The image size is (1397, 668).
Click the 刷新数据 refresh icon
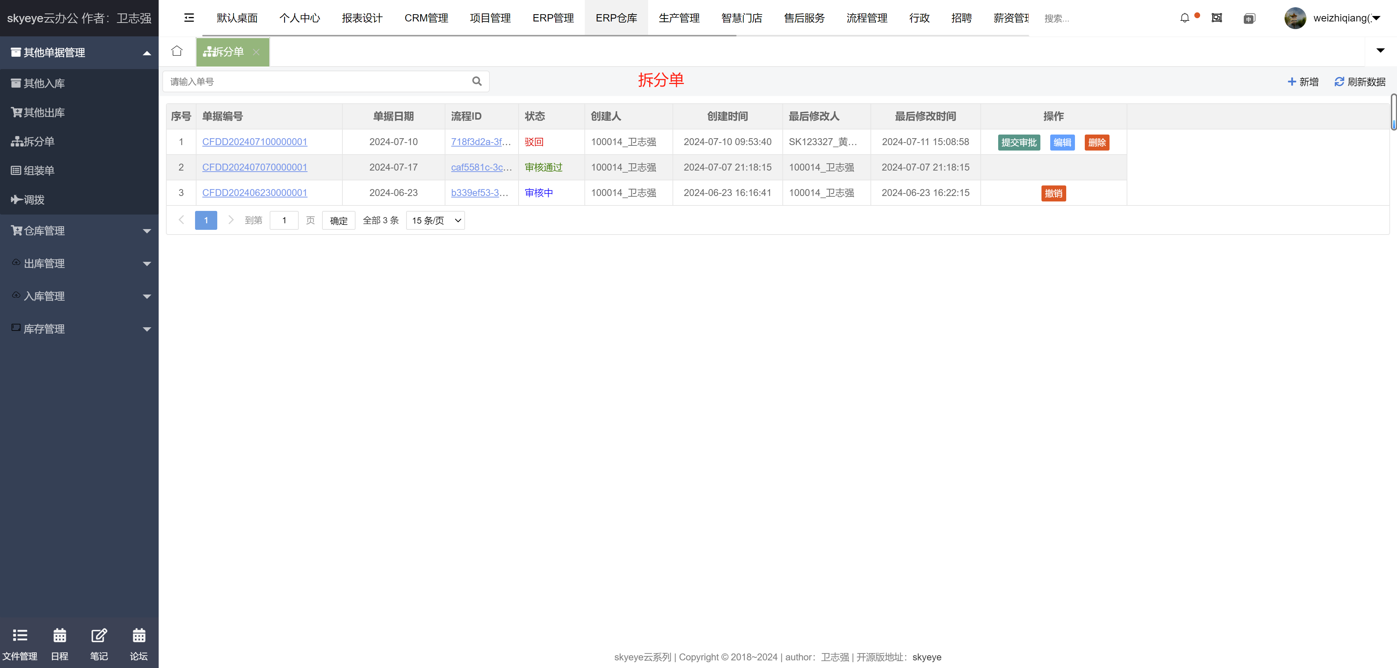(x=1339, y=82)
